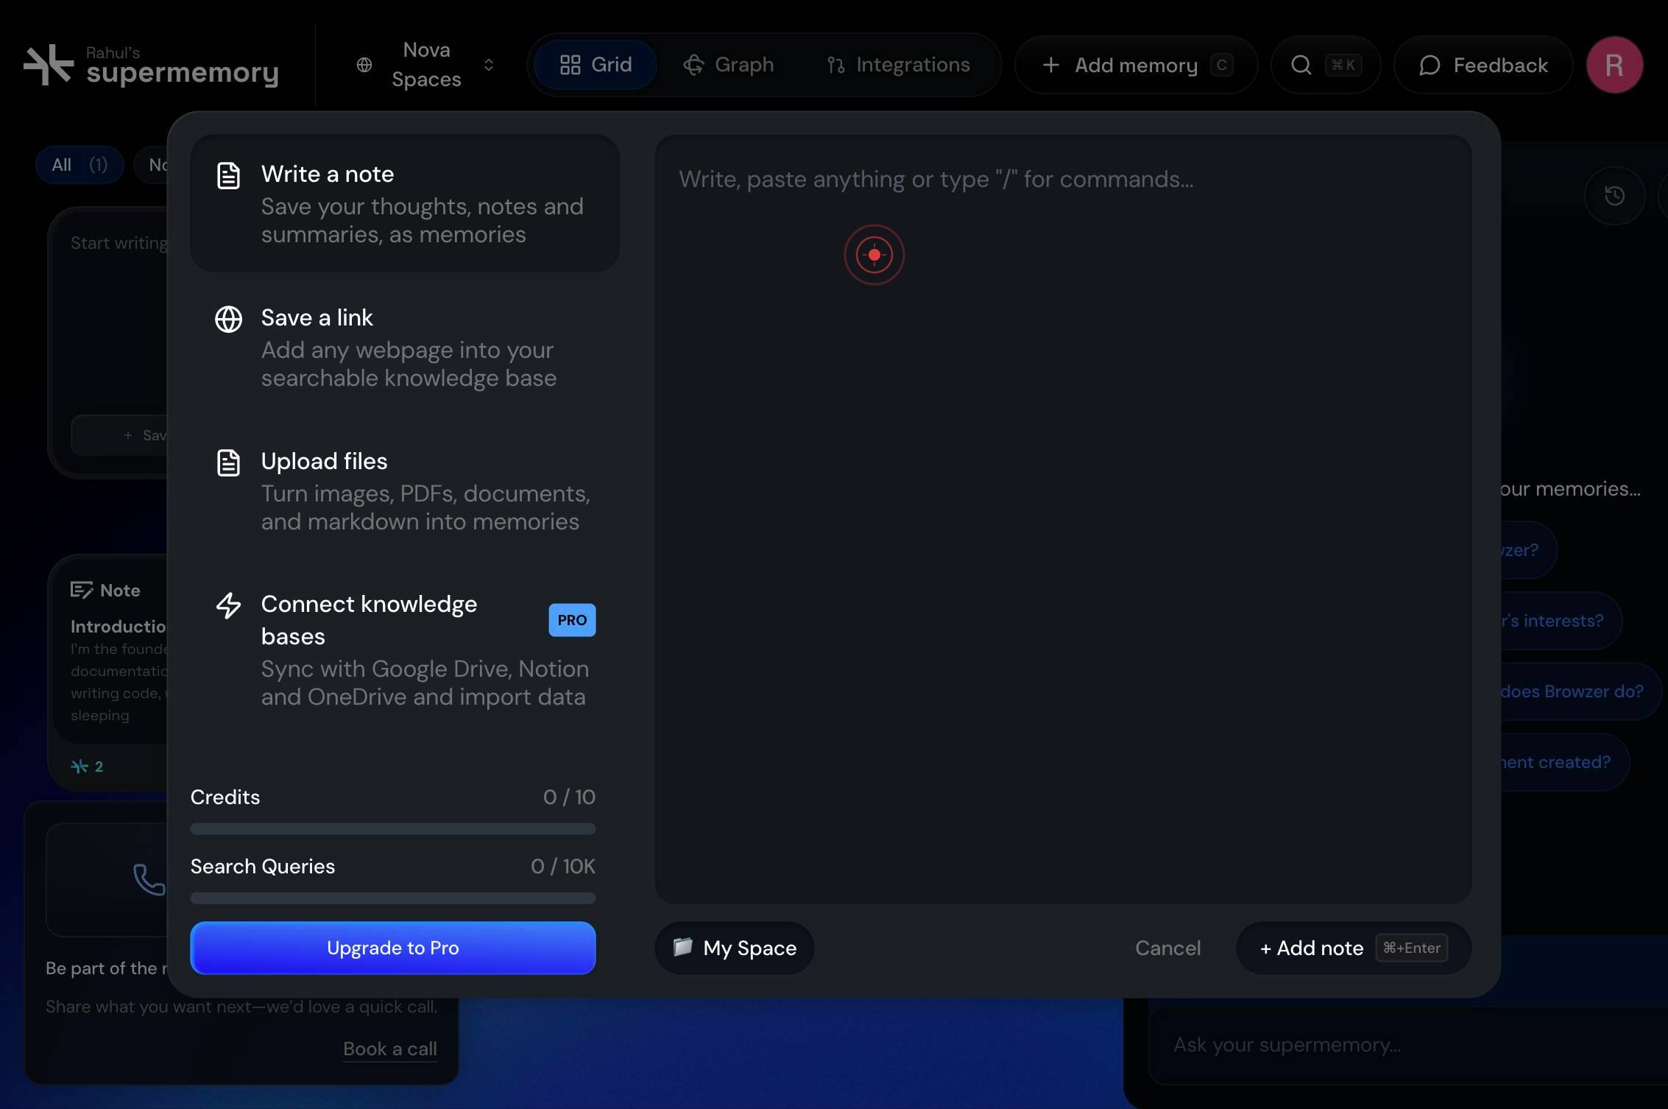Click the plus icon in Add memory
The width and height of the screenshot is (1668, 1109).
pos(1051,65)
